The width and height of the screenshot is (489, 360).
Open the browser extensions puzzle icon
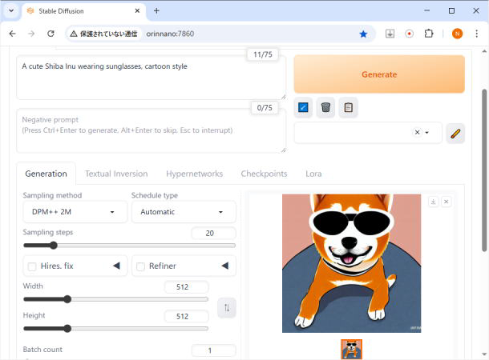429,34
